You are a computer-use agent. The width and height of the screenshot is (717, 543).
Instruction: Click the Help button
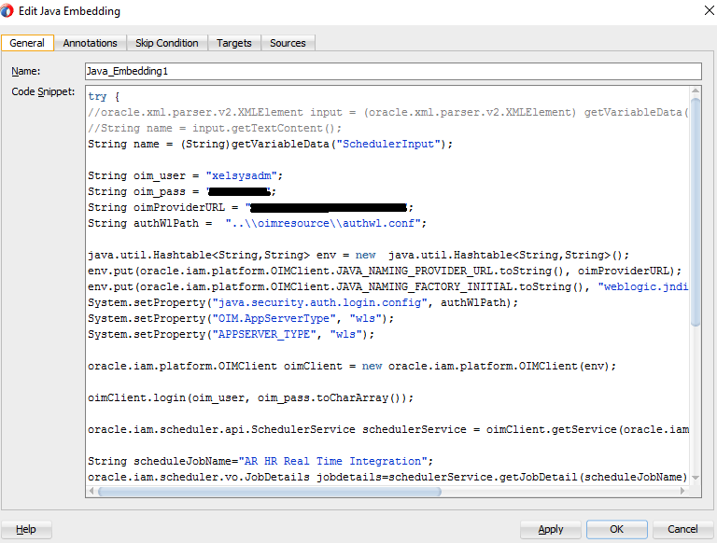[26, 529]
